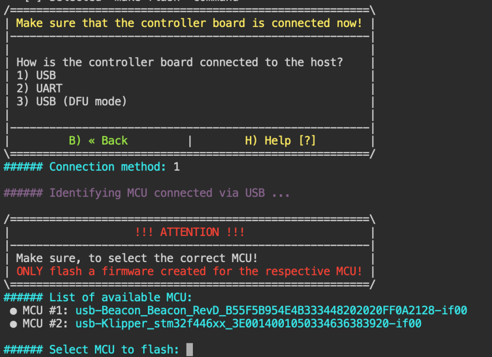This screenshot has height=357, width=492.
Task: Select the '2) UART' connection option
Action: tap(39, 89)
